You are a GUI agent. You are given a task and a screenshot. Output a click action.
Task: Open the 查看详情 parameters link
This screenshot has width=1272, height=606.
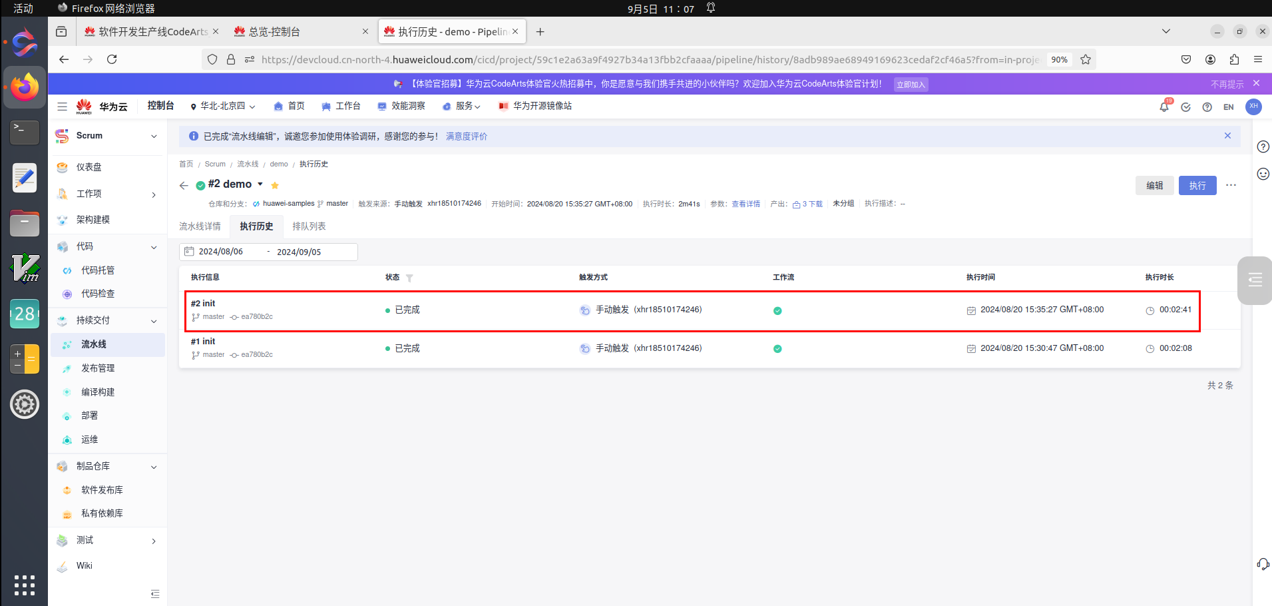pyautogui.click(x=745, y=204)
